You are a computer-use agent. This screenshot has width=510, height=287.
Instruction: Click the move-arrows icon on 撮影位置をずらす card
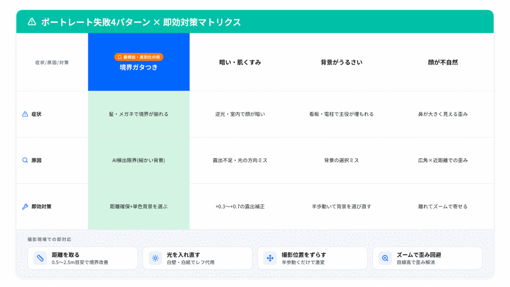pos(270,258)
